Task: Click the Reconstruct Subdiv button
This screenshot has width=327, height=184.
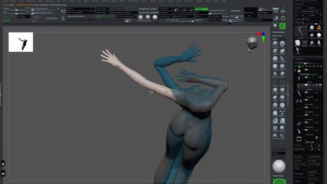Action: click(258, 20)
